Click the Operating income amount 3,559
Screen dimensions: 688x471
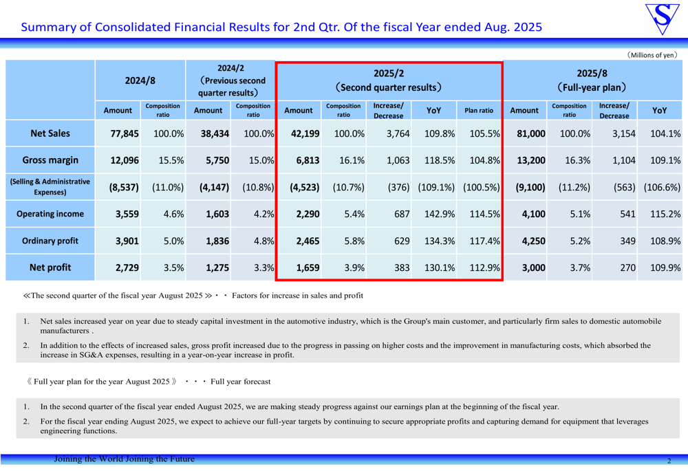[127, 214]
